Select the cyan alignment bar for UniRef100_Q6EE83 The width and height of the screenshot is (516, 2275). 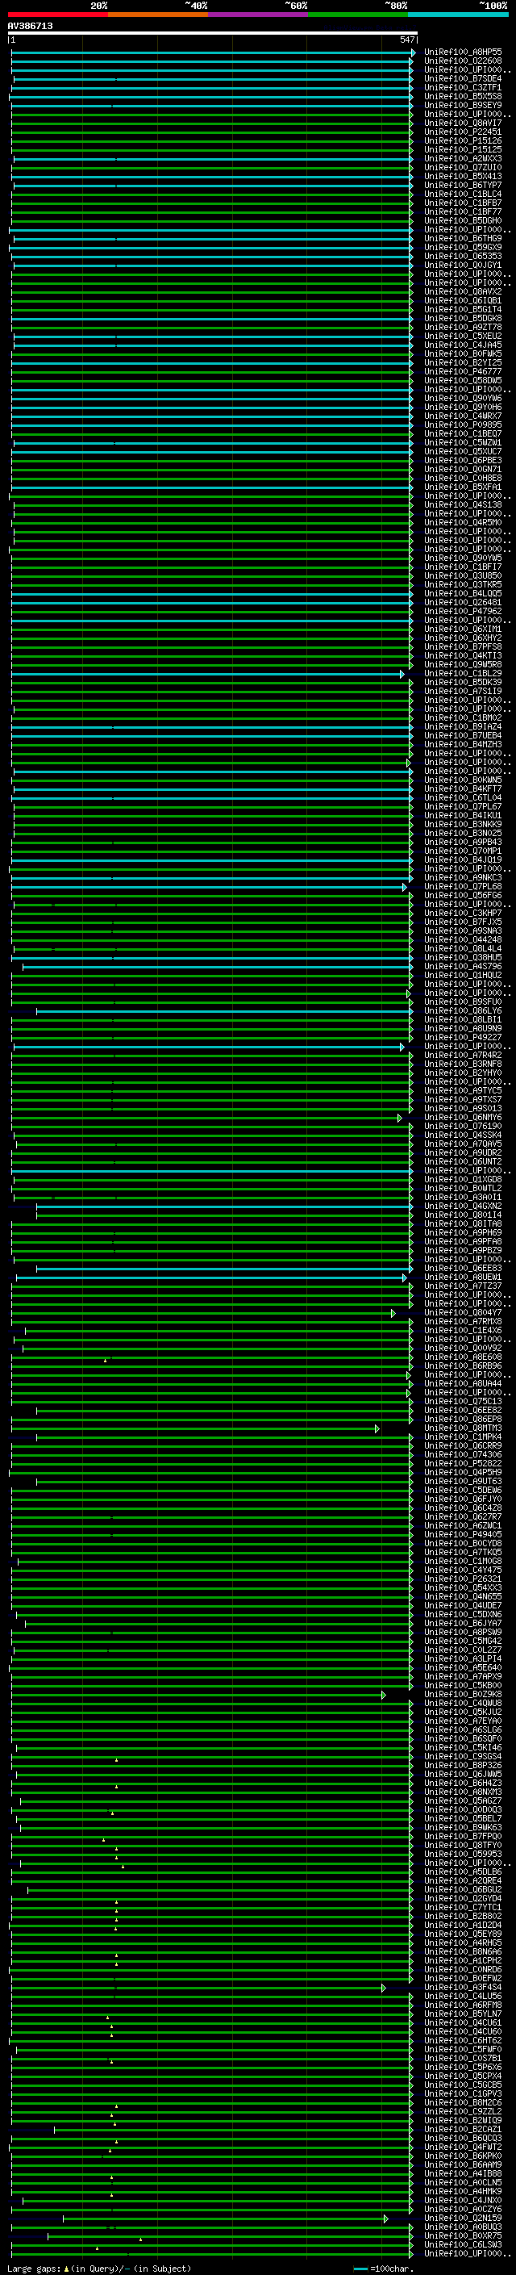221,1269
